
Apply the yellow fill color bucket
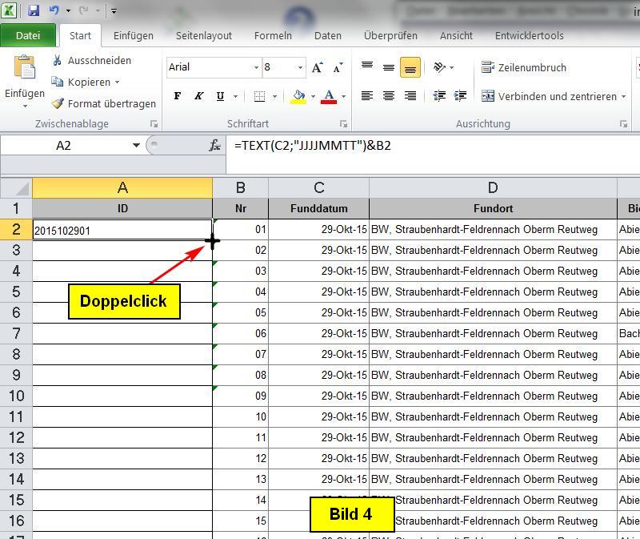click(x=298, y=96)
